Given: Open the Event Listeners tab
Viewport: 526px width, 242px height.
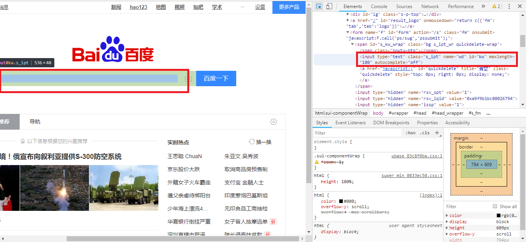Looking at the screenshot, I should [351, 123].
